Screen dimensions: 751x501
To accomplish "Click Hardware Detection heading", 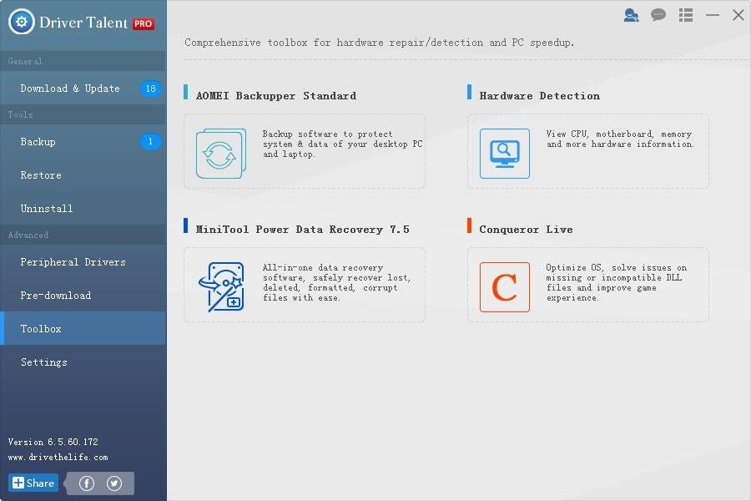I will 539,95.
